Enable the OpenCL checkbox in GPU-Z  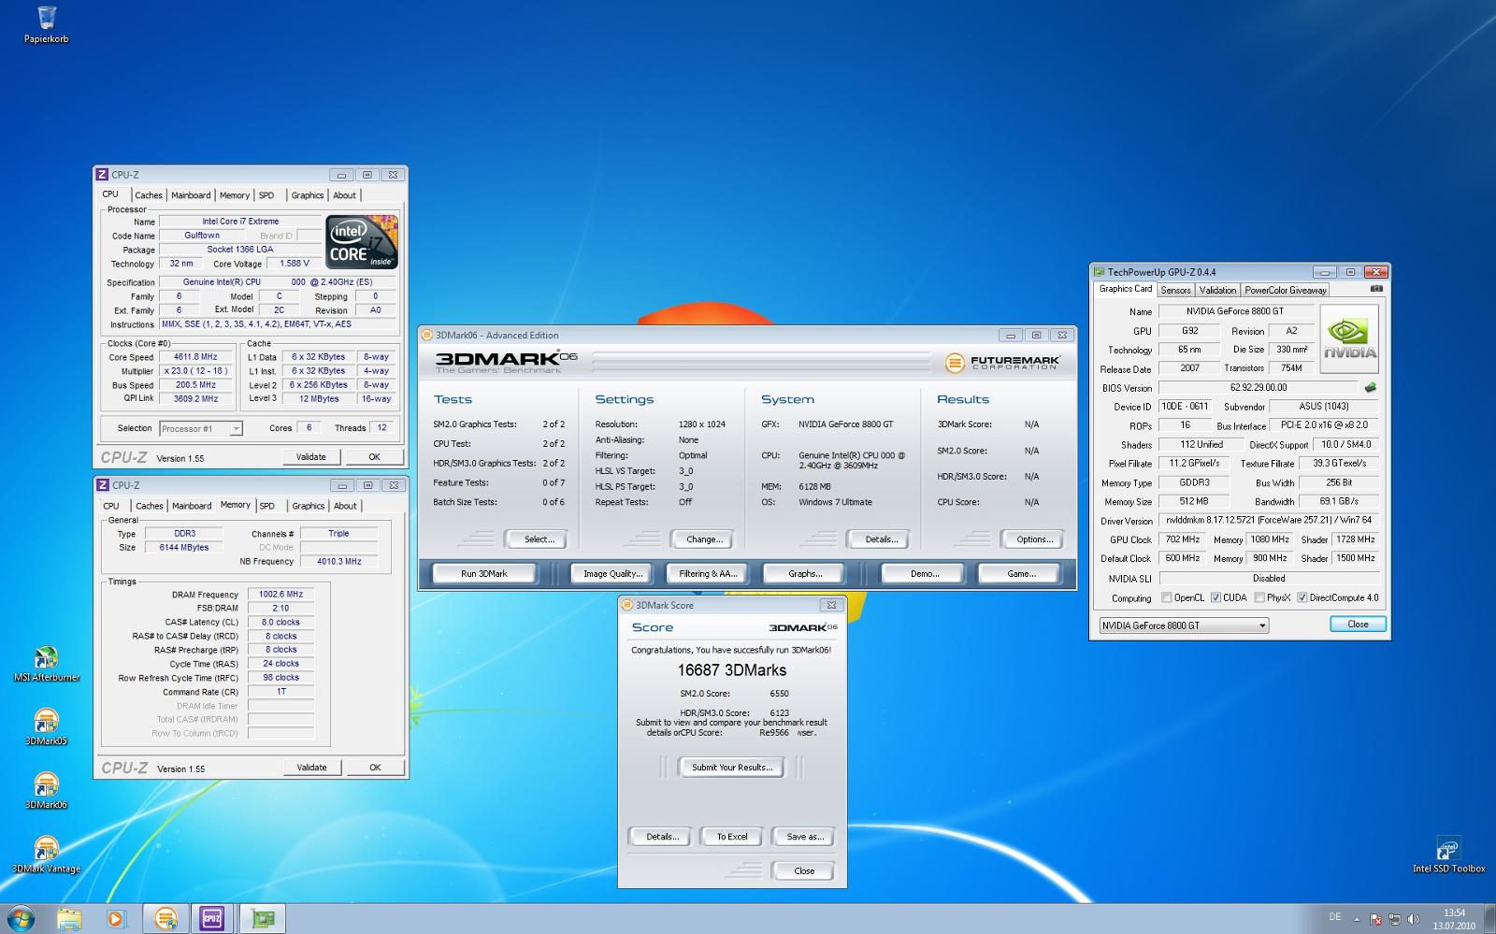coord(1166,597)
